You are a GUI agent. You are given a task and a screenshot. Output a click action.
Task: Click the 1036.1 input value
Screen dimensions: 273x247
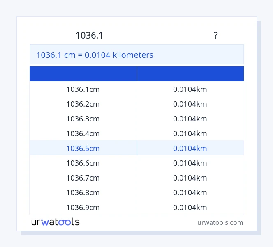click(x=89, y=36)
